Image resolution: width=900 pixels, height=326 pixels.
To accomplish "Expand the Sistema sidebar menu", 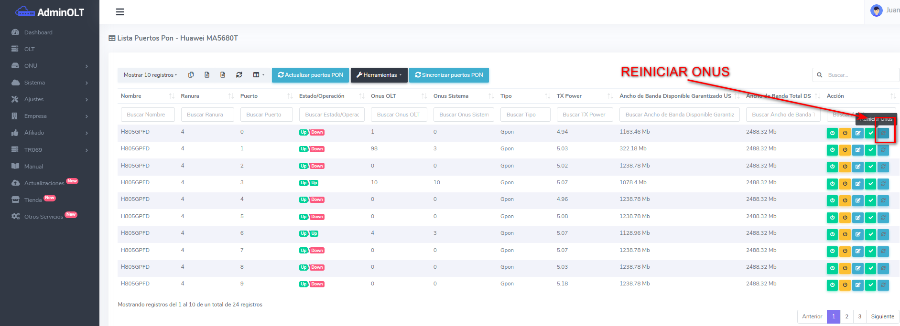I will [50, 83].
